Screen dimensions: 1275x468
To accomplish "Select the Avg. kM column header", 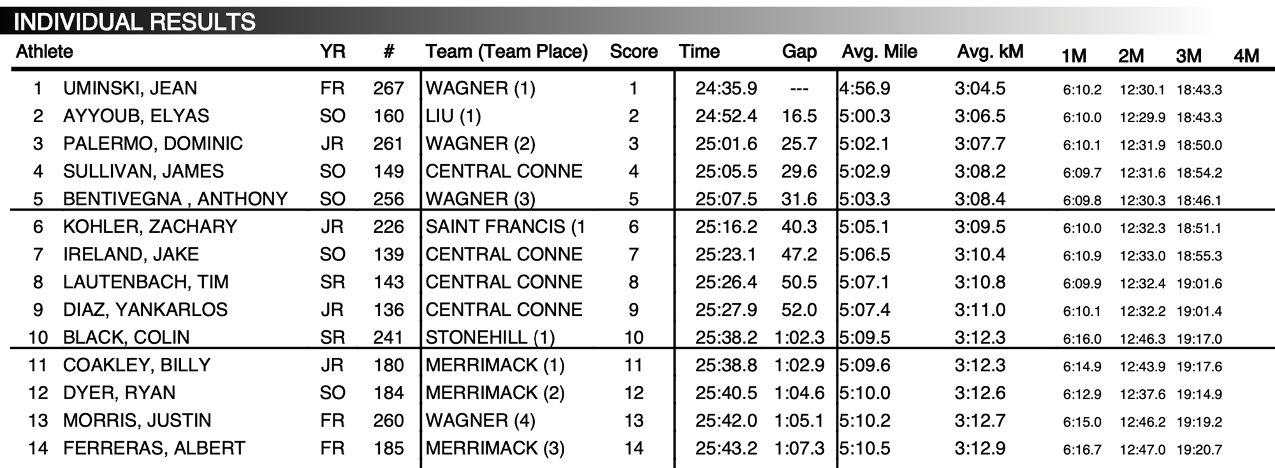I will (x=990, y=52).
